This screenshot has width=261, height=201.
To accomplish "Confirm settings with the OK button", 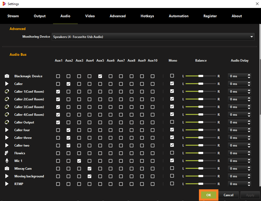I will pyautogui.click(x=209, y=195).
